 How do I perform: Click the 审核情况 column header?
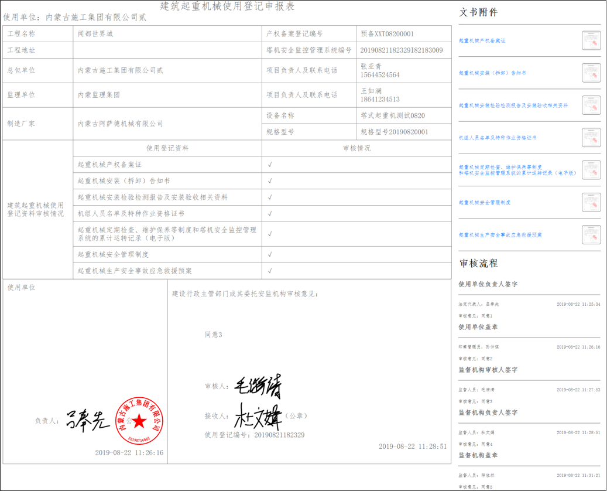click(x=356, y=148)
